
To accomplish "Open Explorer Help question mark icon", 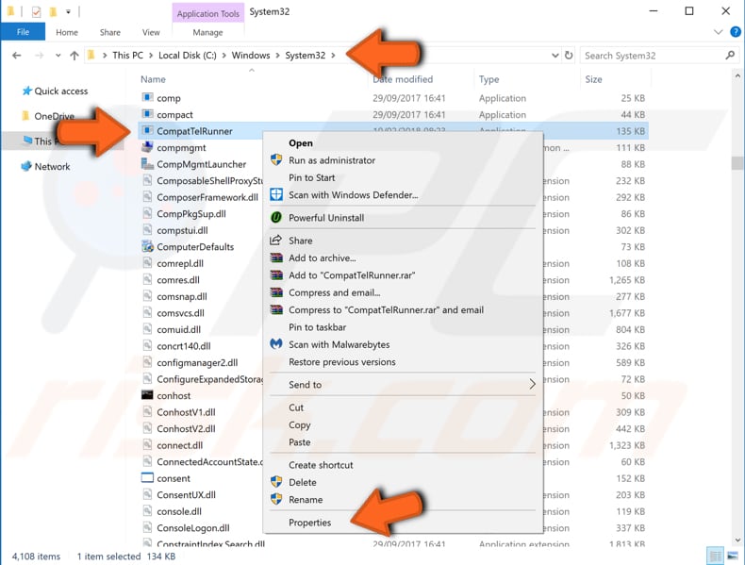I will (736, 32).
